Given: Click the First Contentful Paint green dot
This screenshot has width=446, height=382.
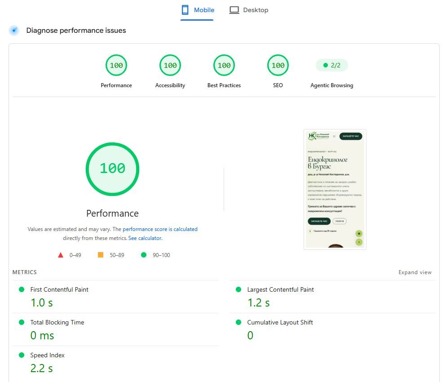Looking at the screenshot, I should tap(21, 289).
